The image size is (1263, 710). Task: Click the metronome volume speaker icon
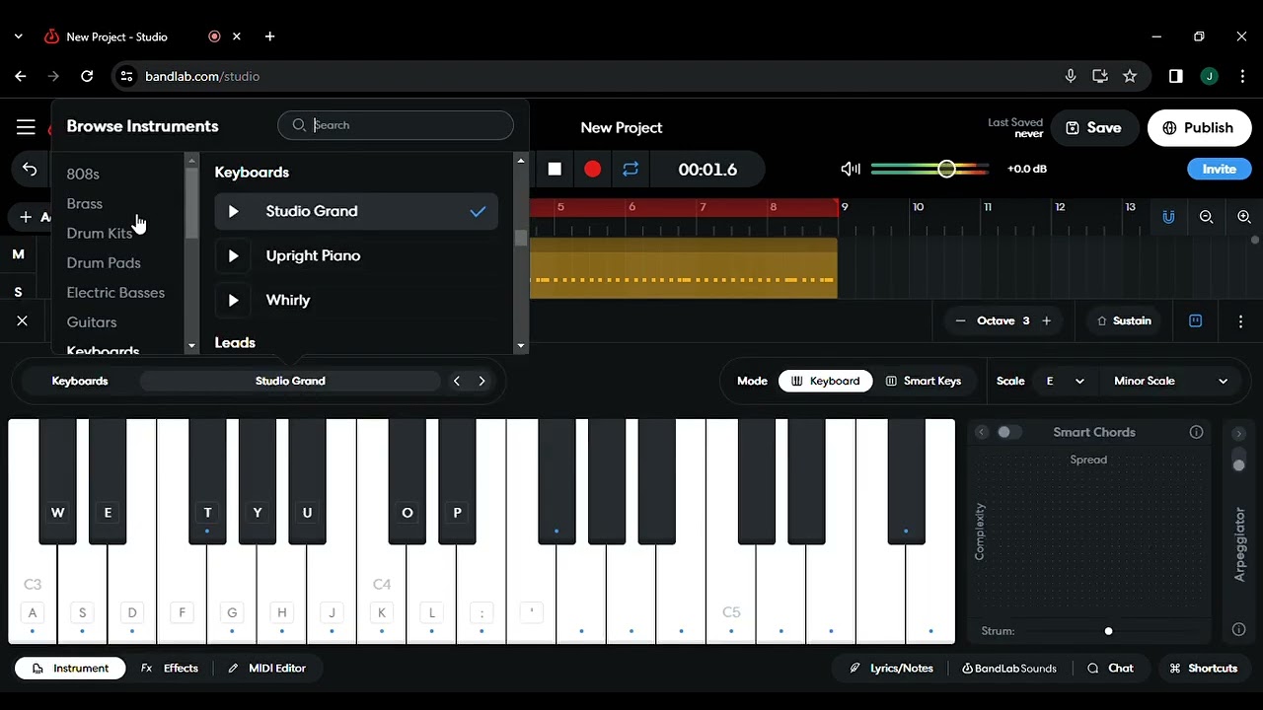pos(851,170)
